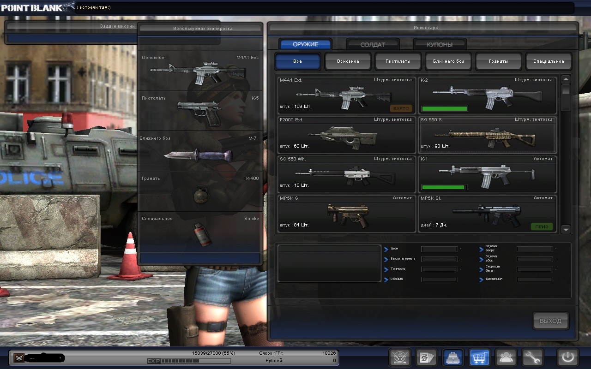Click the 'дней : 7 Дн.' duration text
This screenshot has height=369, width=591.
click(x=434, y=225)
